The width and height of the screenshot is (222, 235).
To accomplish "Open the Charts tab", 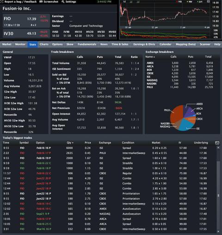I will coord(44,44).
